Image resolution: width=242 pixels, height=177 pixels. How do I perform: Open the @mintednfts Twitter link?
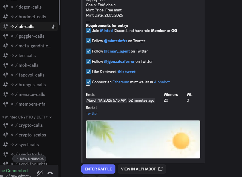tap(115, 41)
